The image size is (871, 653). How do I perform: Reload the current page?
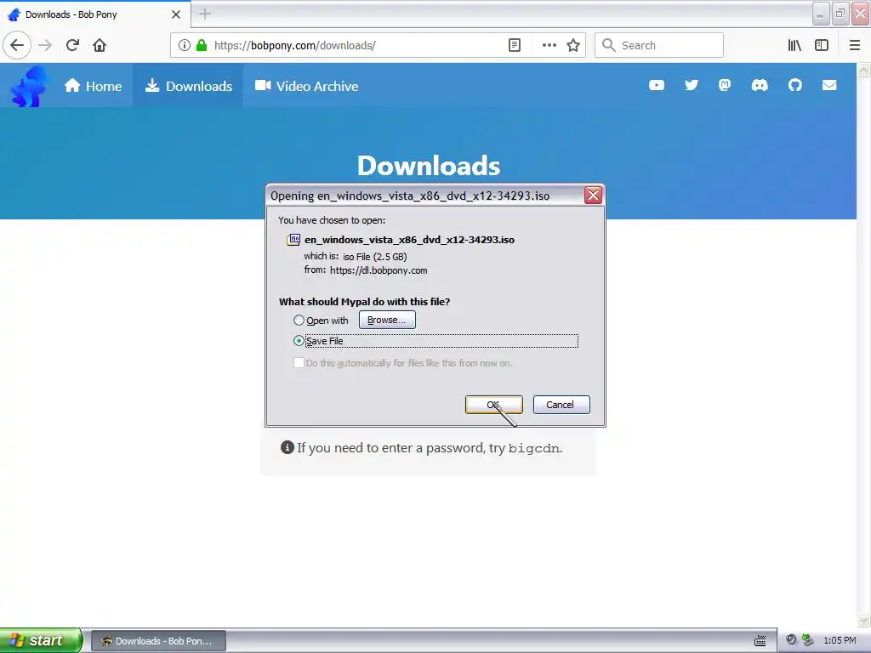point(72,45)
